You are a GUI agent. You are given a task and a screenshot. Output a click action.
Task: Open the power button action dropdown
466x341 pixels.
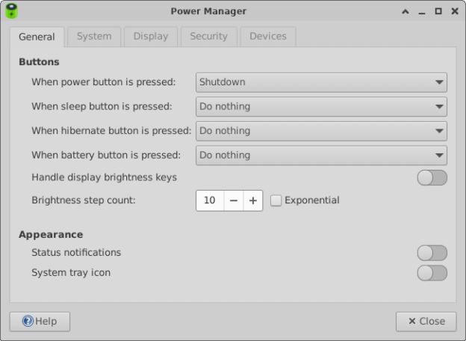tap(321, 82)
